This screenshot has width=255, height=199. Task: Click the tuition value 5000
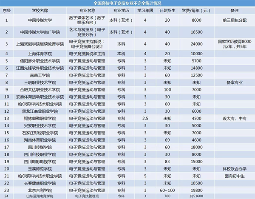pyautogui.click(x=196, y=125)
